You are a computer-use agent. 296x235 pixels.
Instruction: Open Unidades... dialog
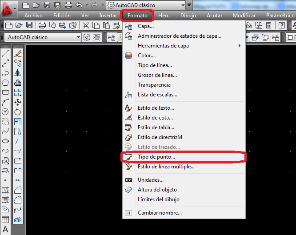tap(184, 180)
